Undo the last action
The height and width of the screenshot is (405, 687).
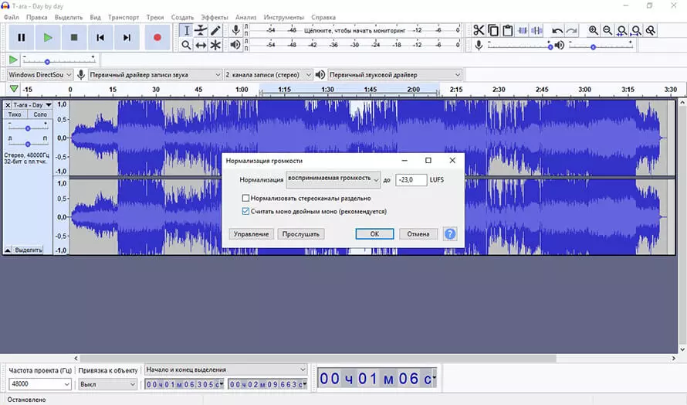557,30
